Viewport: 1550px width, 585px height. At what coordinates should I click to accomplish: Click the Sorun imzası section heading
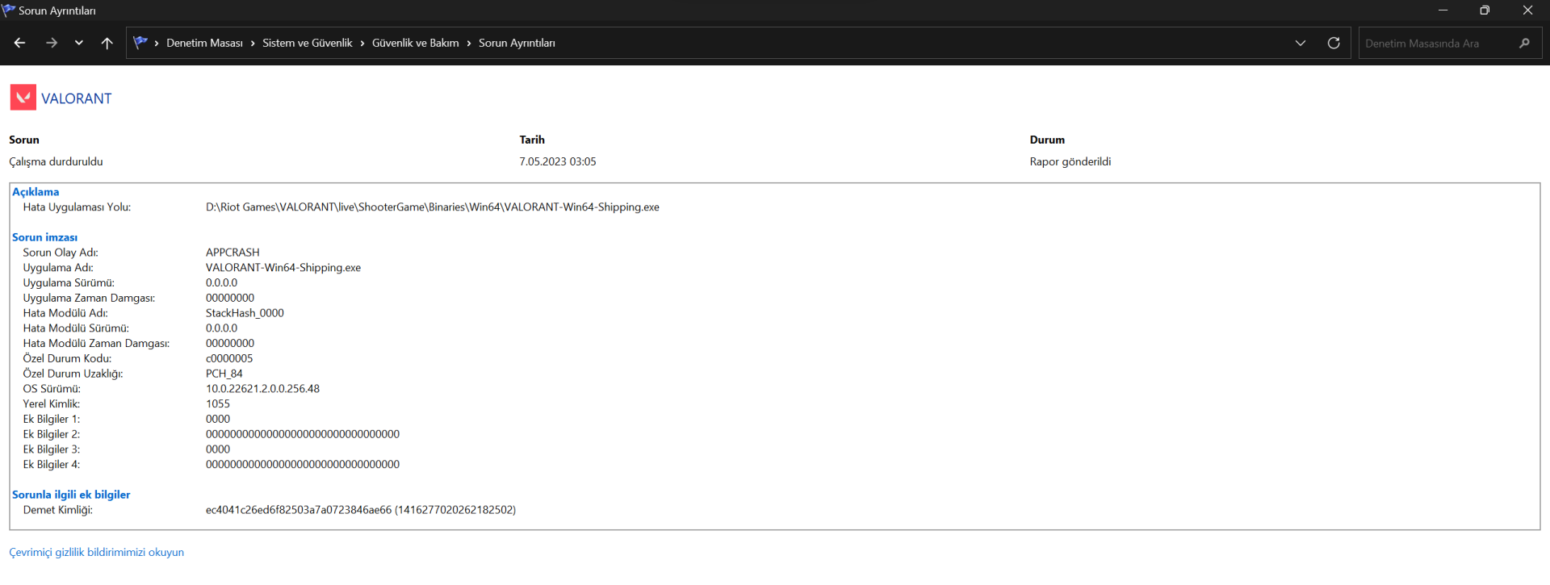click(x=45, y=237)
